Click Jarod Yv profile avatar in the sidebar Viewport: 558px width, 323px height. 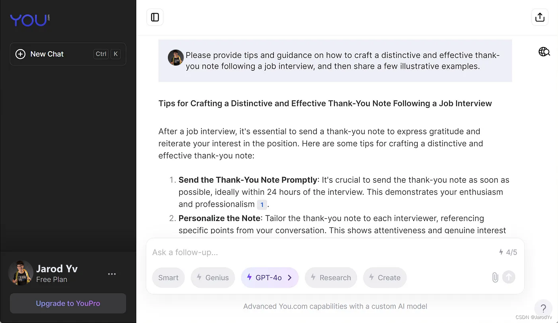tap(21, 273)
